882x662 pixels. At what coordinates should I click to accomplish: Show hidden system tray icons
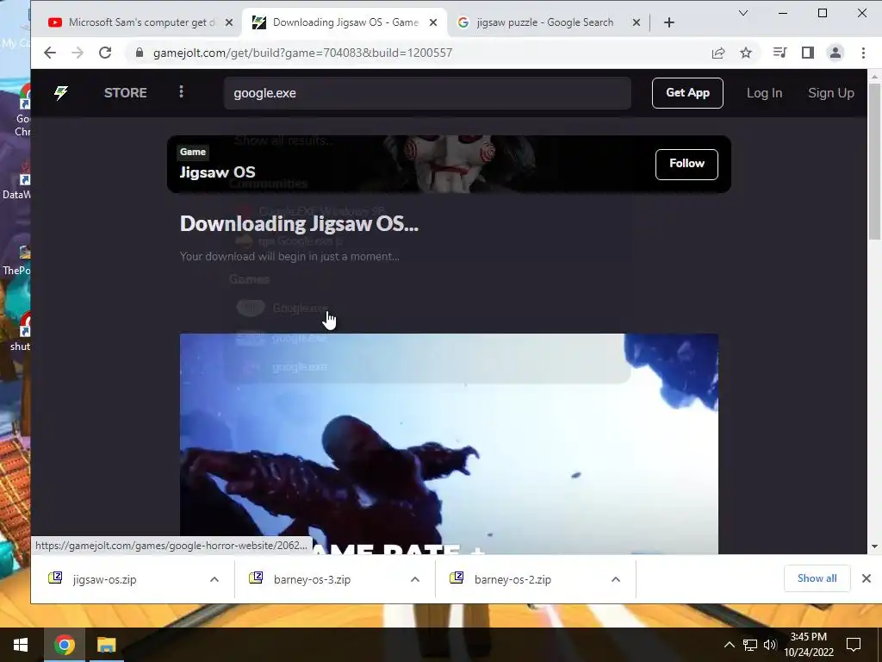point(729,645)
